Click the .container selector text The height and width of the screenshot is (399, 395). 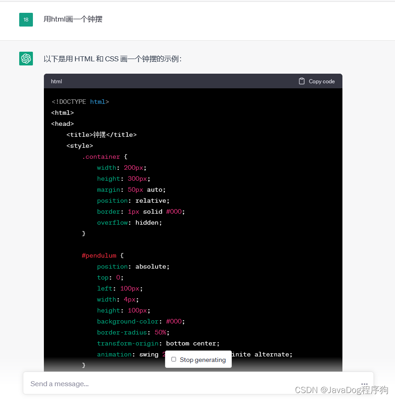point(101,157)
